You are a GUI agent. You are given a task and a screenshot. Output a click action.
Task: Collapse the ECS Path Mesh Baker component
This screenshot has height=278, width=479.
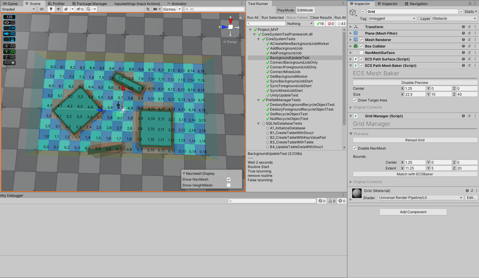(x=350, y=65)
